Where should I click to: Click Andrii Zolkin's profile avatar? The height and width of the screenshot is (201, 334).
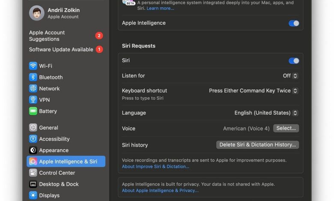click(37, 13)
